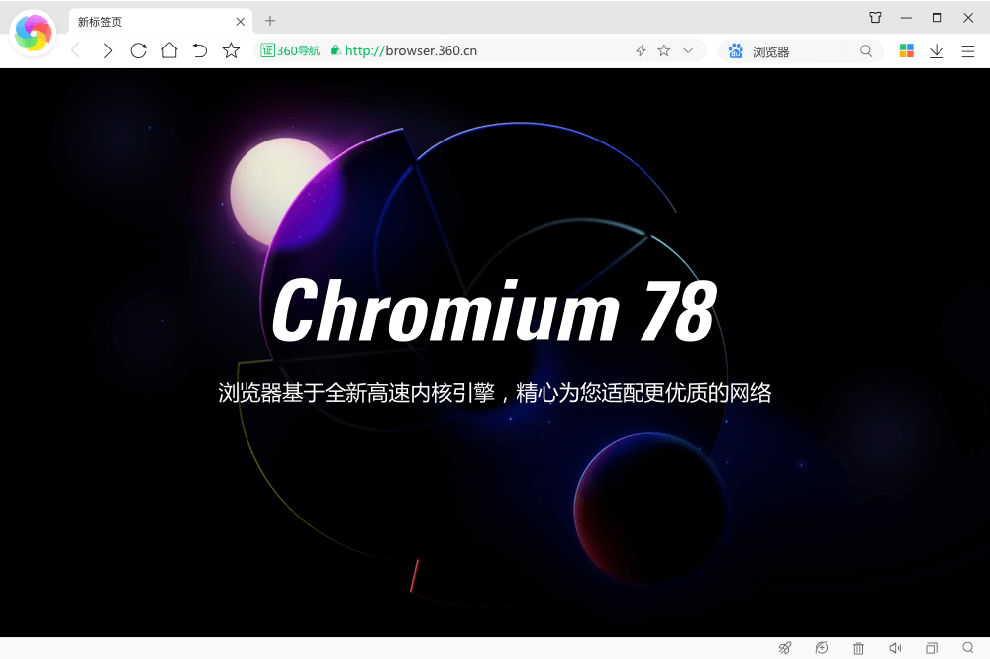
Task: Open a new tab with the plus button
Action: (x=271, y=20)
